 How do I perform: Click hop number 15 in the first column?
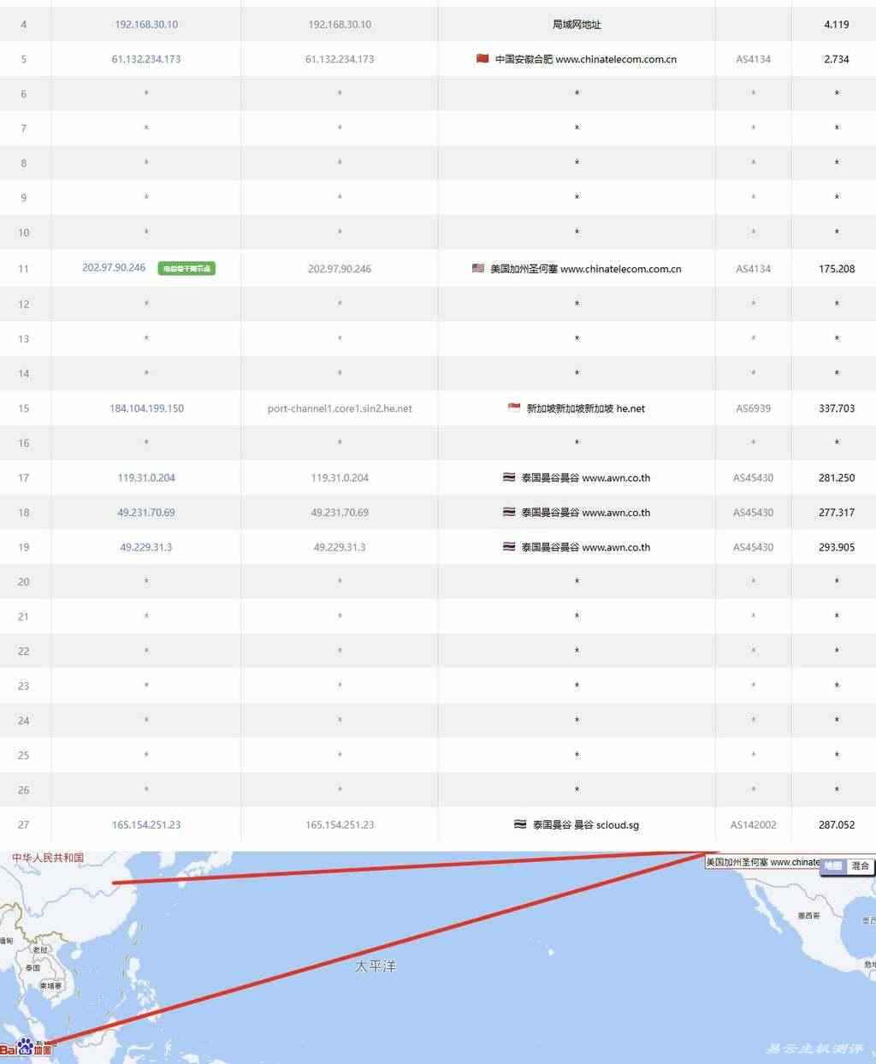point(23,408)
